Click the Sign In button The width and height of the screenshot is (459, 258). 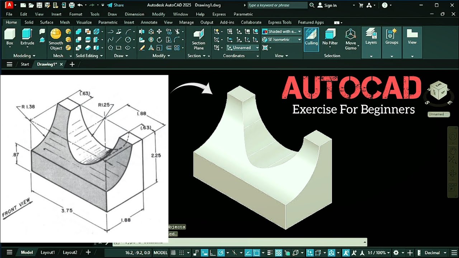[x=327, y=5]
